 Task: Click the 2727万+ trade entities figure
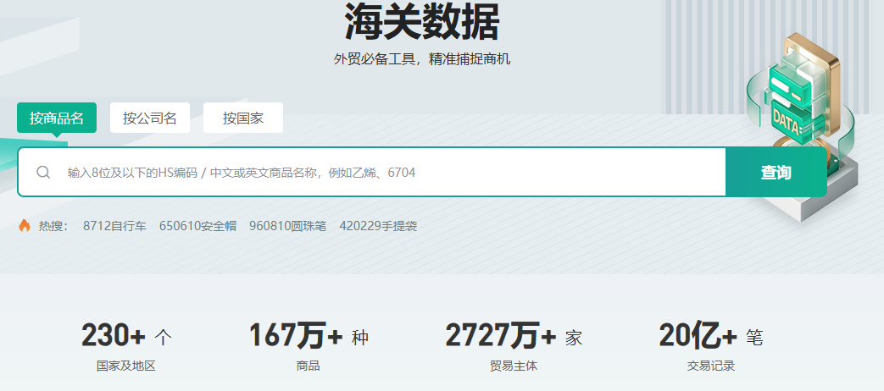pyautogui.click(x=501, y=335)
